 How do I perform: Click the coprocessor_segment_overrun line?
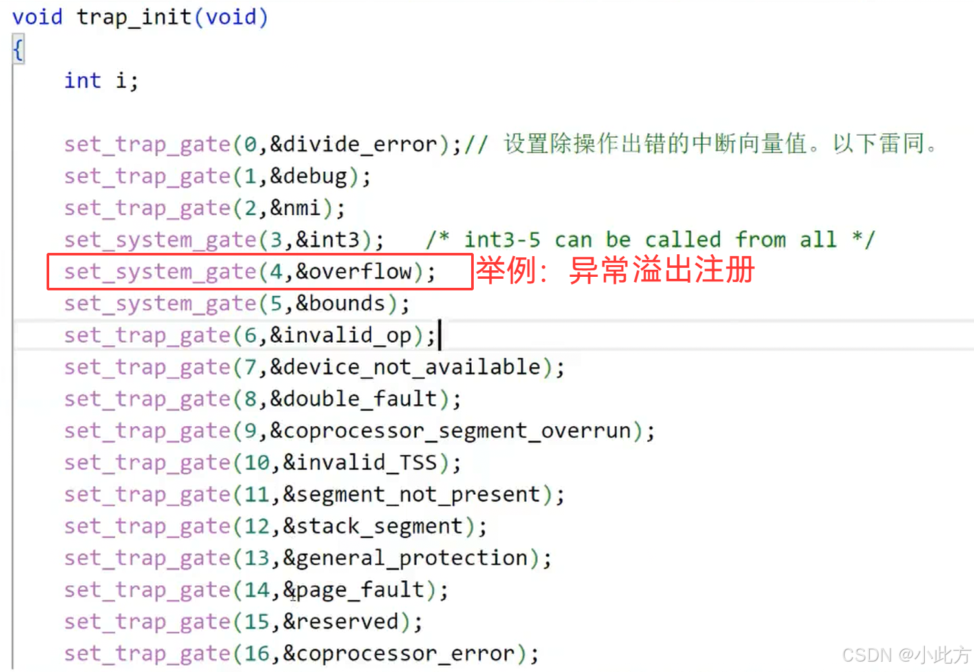[x=359, y=431]
